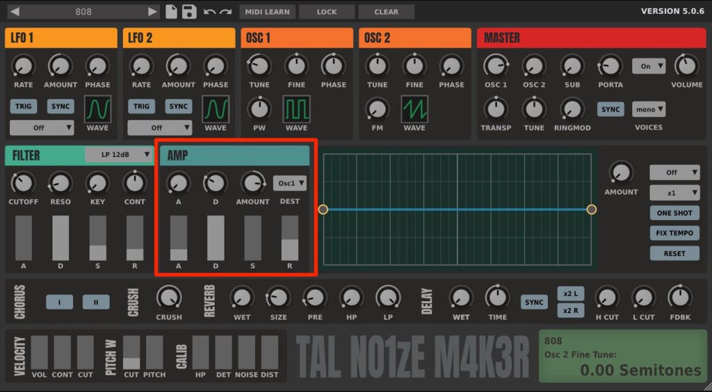
Task: Click the LFO 1 sine waveform display
Action: pos(97,109)
